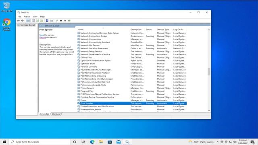Select Printer Extensions and Notifications row

132,106
